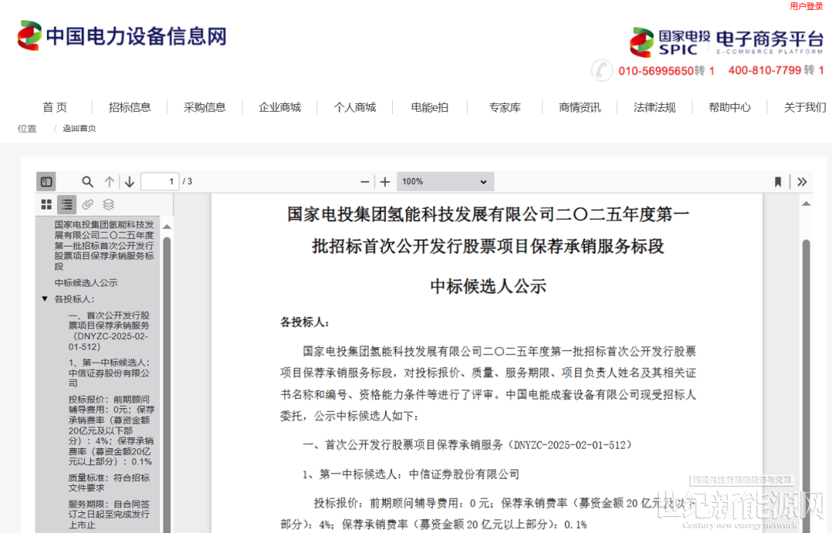Open 个人商城 navigation item
This screenshot has width=832, height=533.
(354, 107)
